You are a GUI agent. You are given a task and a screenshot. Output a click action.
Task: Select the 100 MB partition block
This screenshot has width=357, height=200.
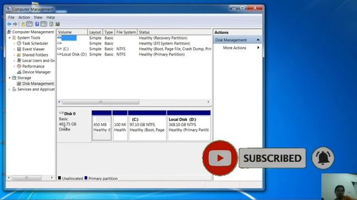[120, 126]
